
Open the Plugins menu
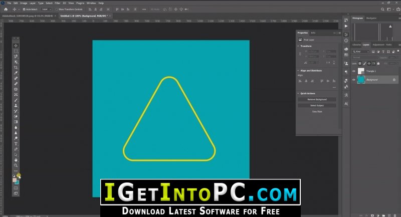(x=80, y=3)
